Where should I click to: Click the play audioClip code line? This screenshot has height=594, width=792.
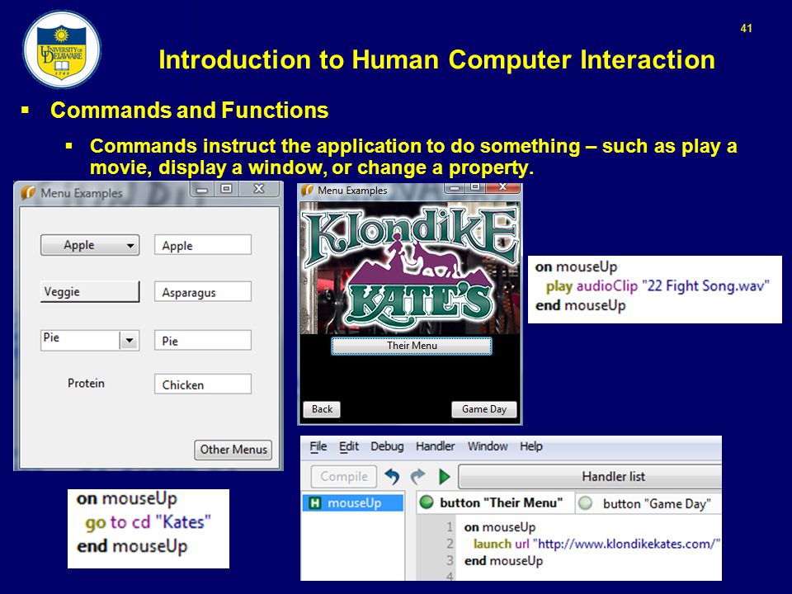pos(658,286)
